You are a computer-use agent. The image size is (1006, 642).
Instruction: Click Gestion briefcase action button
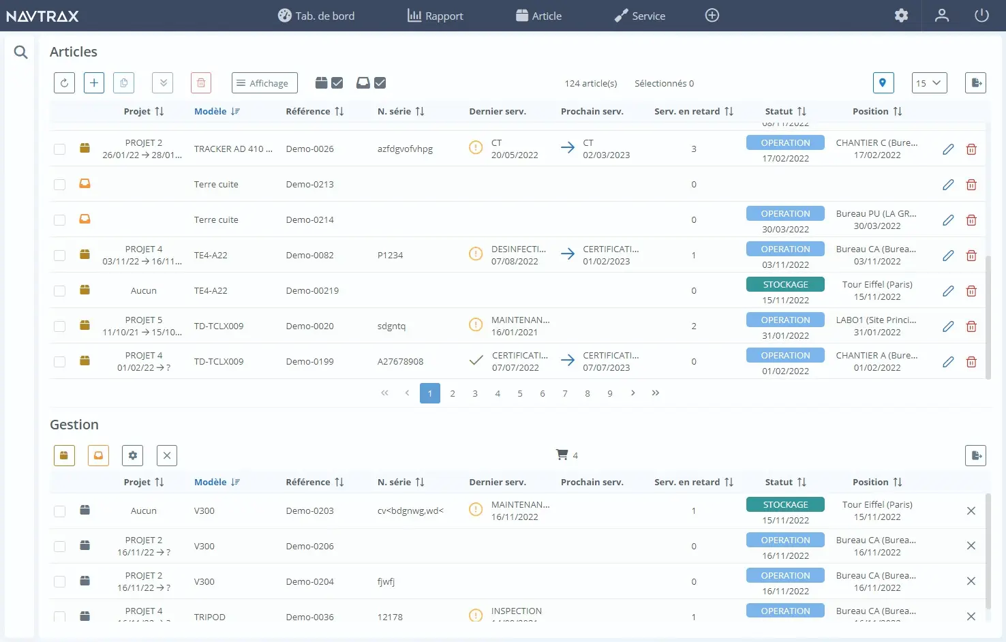(64, 455)
